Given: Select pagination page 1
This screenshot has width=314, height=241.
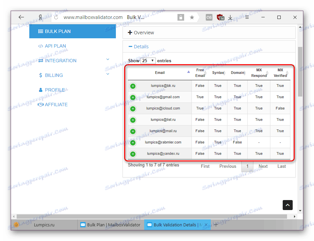Looking at the screenshot, I should pyautogui.click(x=247, y=166).
